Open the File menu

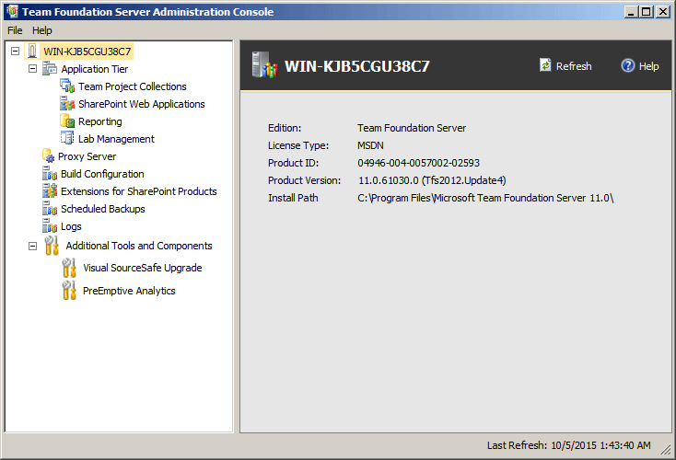click(x=15, y=30)
